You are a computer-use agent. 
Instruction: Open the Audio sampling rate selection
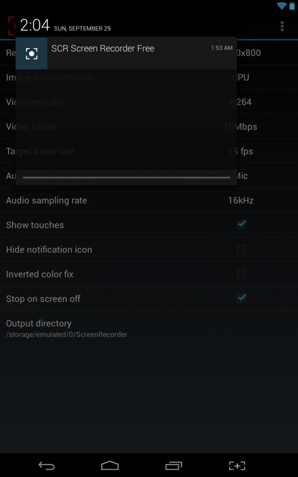[x=149, y=200]
